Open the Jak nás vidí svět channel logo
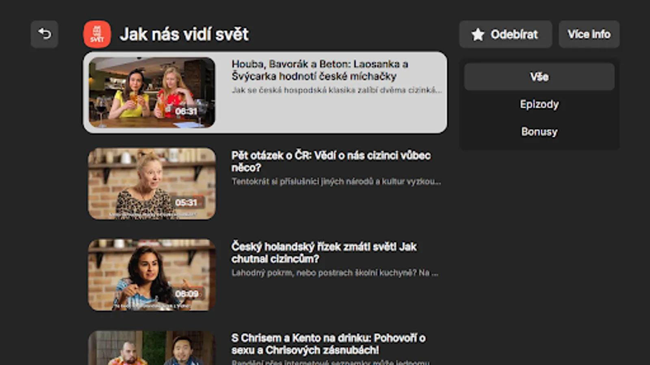The width and height of the screenshot is (650, 365). (x=97, y=34)
